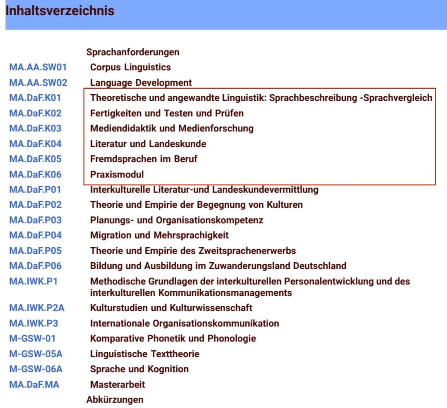The width and height of the screenshot is (447, 408).
Task: Jump to the Praxismodul entry
Action: click(x=117, y=174)
